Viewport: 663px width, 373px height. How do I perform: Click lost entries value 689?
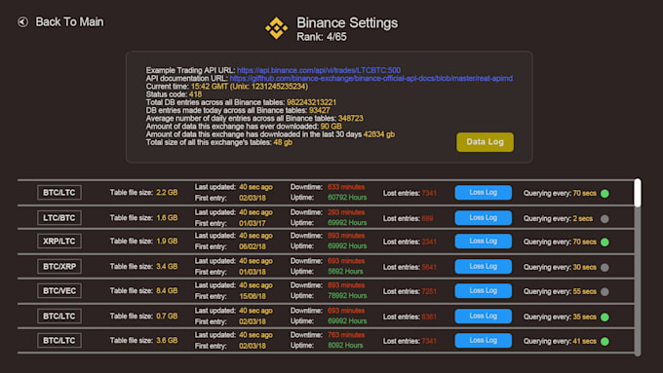427,219
